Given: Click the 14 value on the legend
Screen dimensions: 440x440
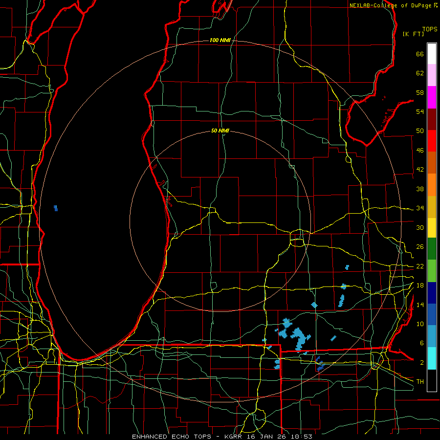Looking at the screenshot, I should tap(420, 305).
